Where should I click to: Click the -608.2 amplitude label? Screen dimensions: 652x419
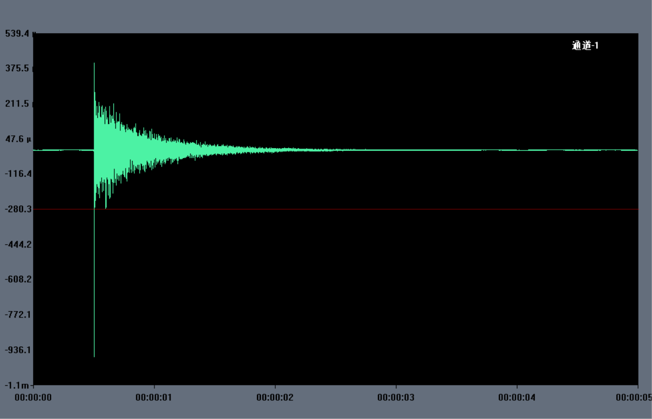click(x=18, y=279)
